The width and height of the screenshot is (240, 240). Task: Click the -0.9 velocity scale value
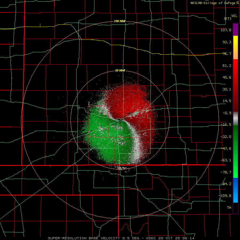click(227, 113)
